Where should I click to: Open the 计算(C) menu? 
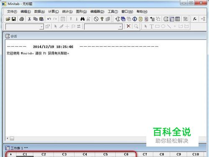[54, 12]
